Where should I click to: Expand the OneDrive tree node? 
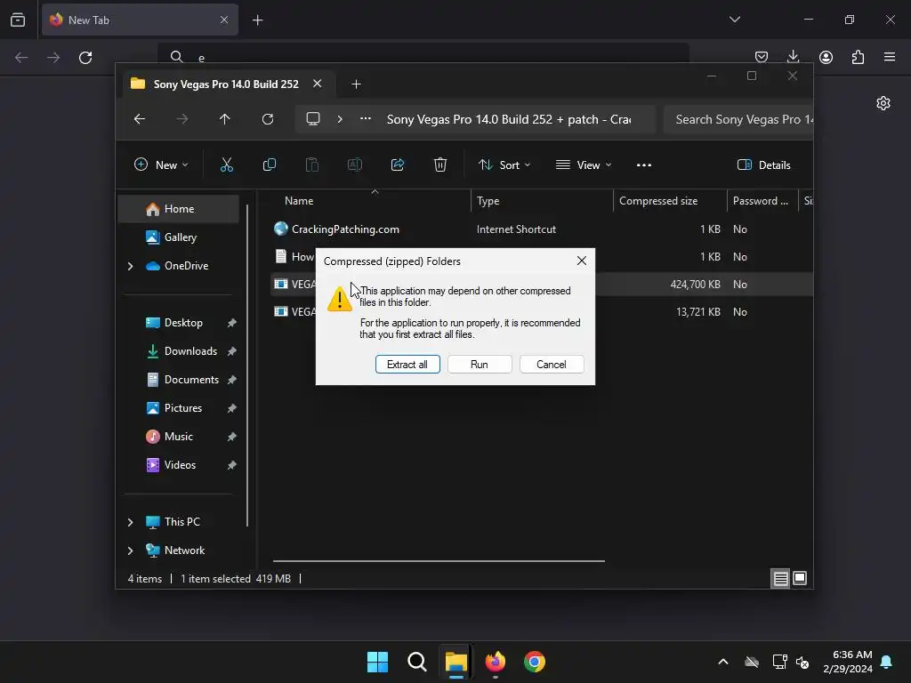[130, 266]
